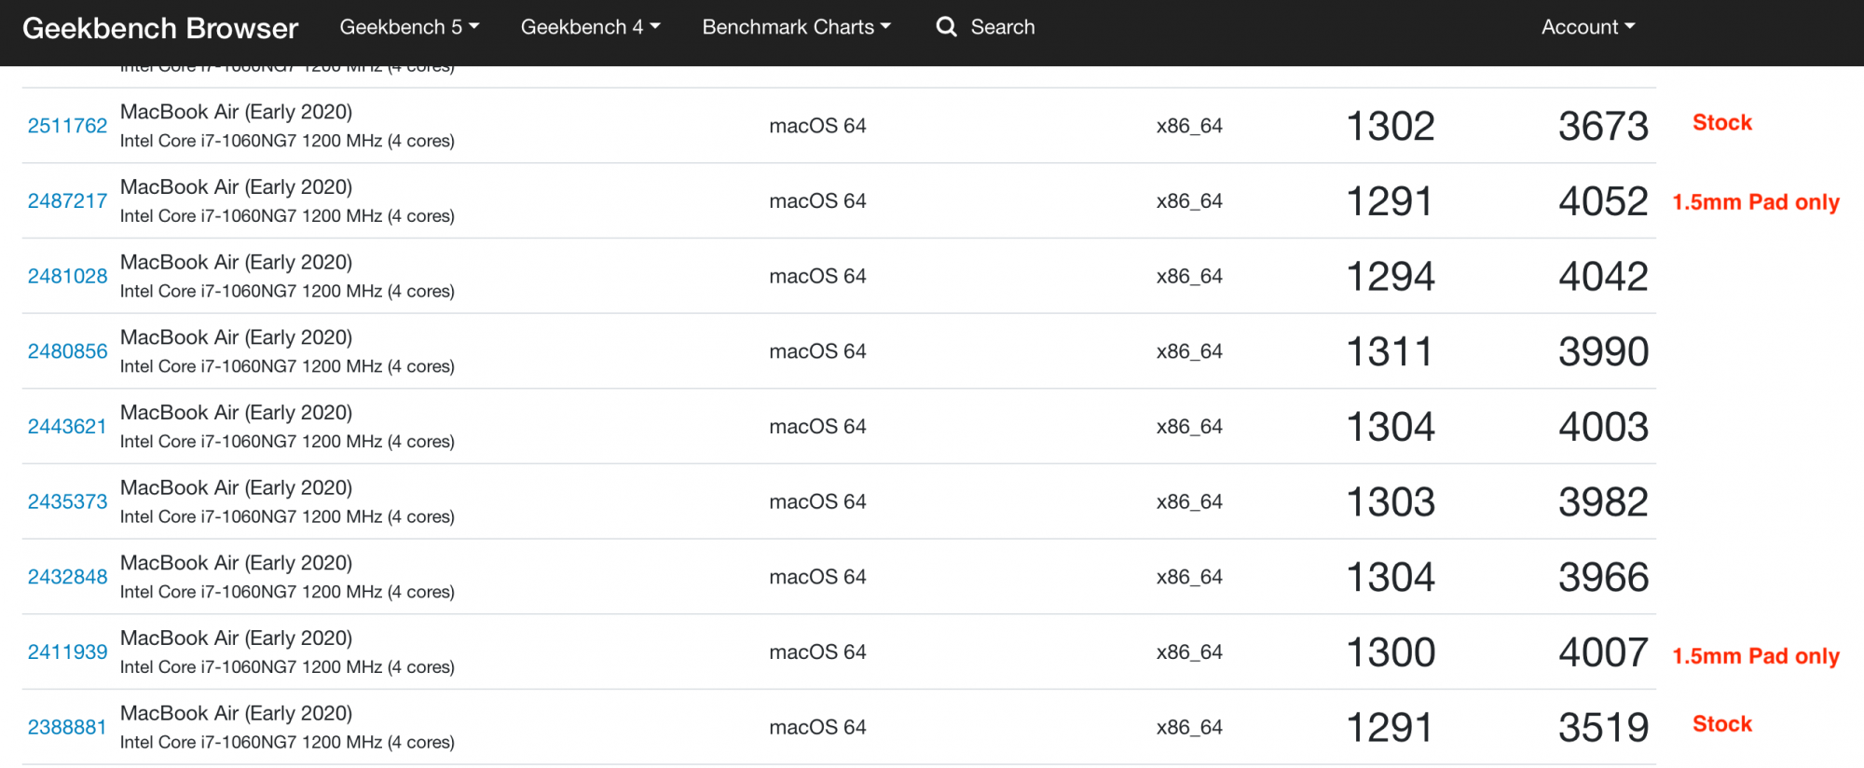Click MacBook Air title in row 2480856
Screen dimensions: 1864x768
pyautogui.click(x=236, y=337)
